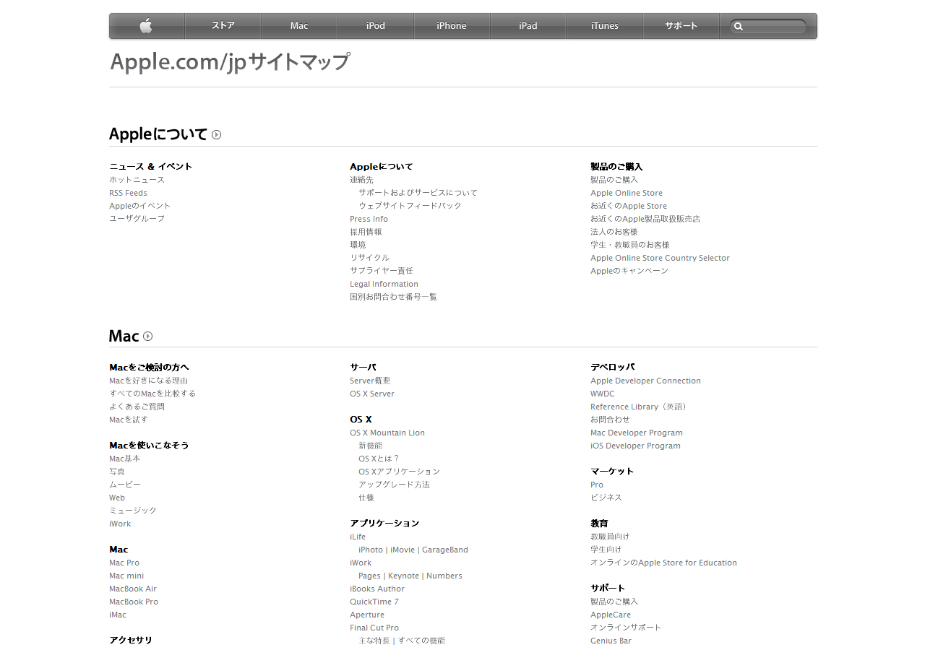Viewport: 925px width, 650px height.
Task: Select iPad in the top navigation
Action: click(528, 26)
